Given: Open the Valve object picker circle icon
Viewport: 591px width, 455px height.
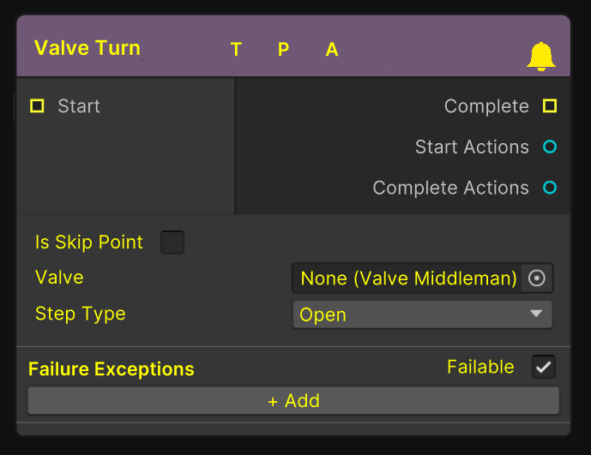Looking at the screenshot, I should [x=538, y=278].
